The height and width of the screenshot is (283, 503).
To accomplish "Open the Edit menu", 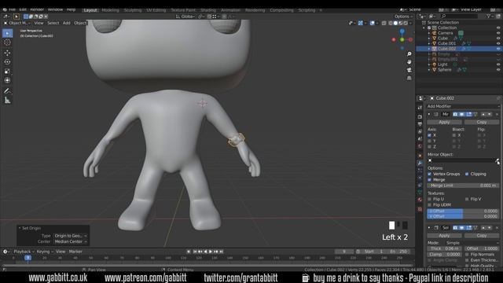I will [23, 9].
